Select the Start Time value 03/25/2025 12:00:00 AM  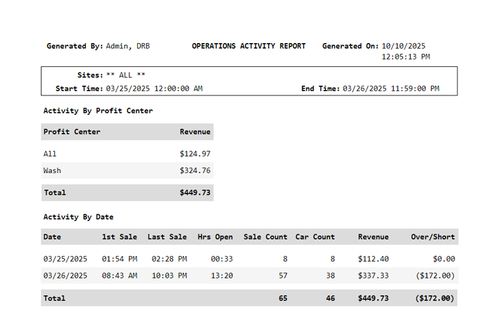[154, 89]
